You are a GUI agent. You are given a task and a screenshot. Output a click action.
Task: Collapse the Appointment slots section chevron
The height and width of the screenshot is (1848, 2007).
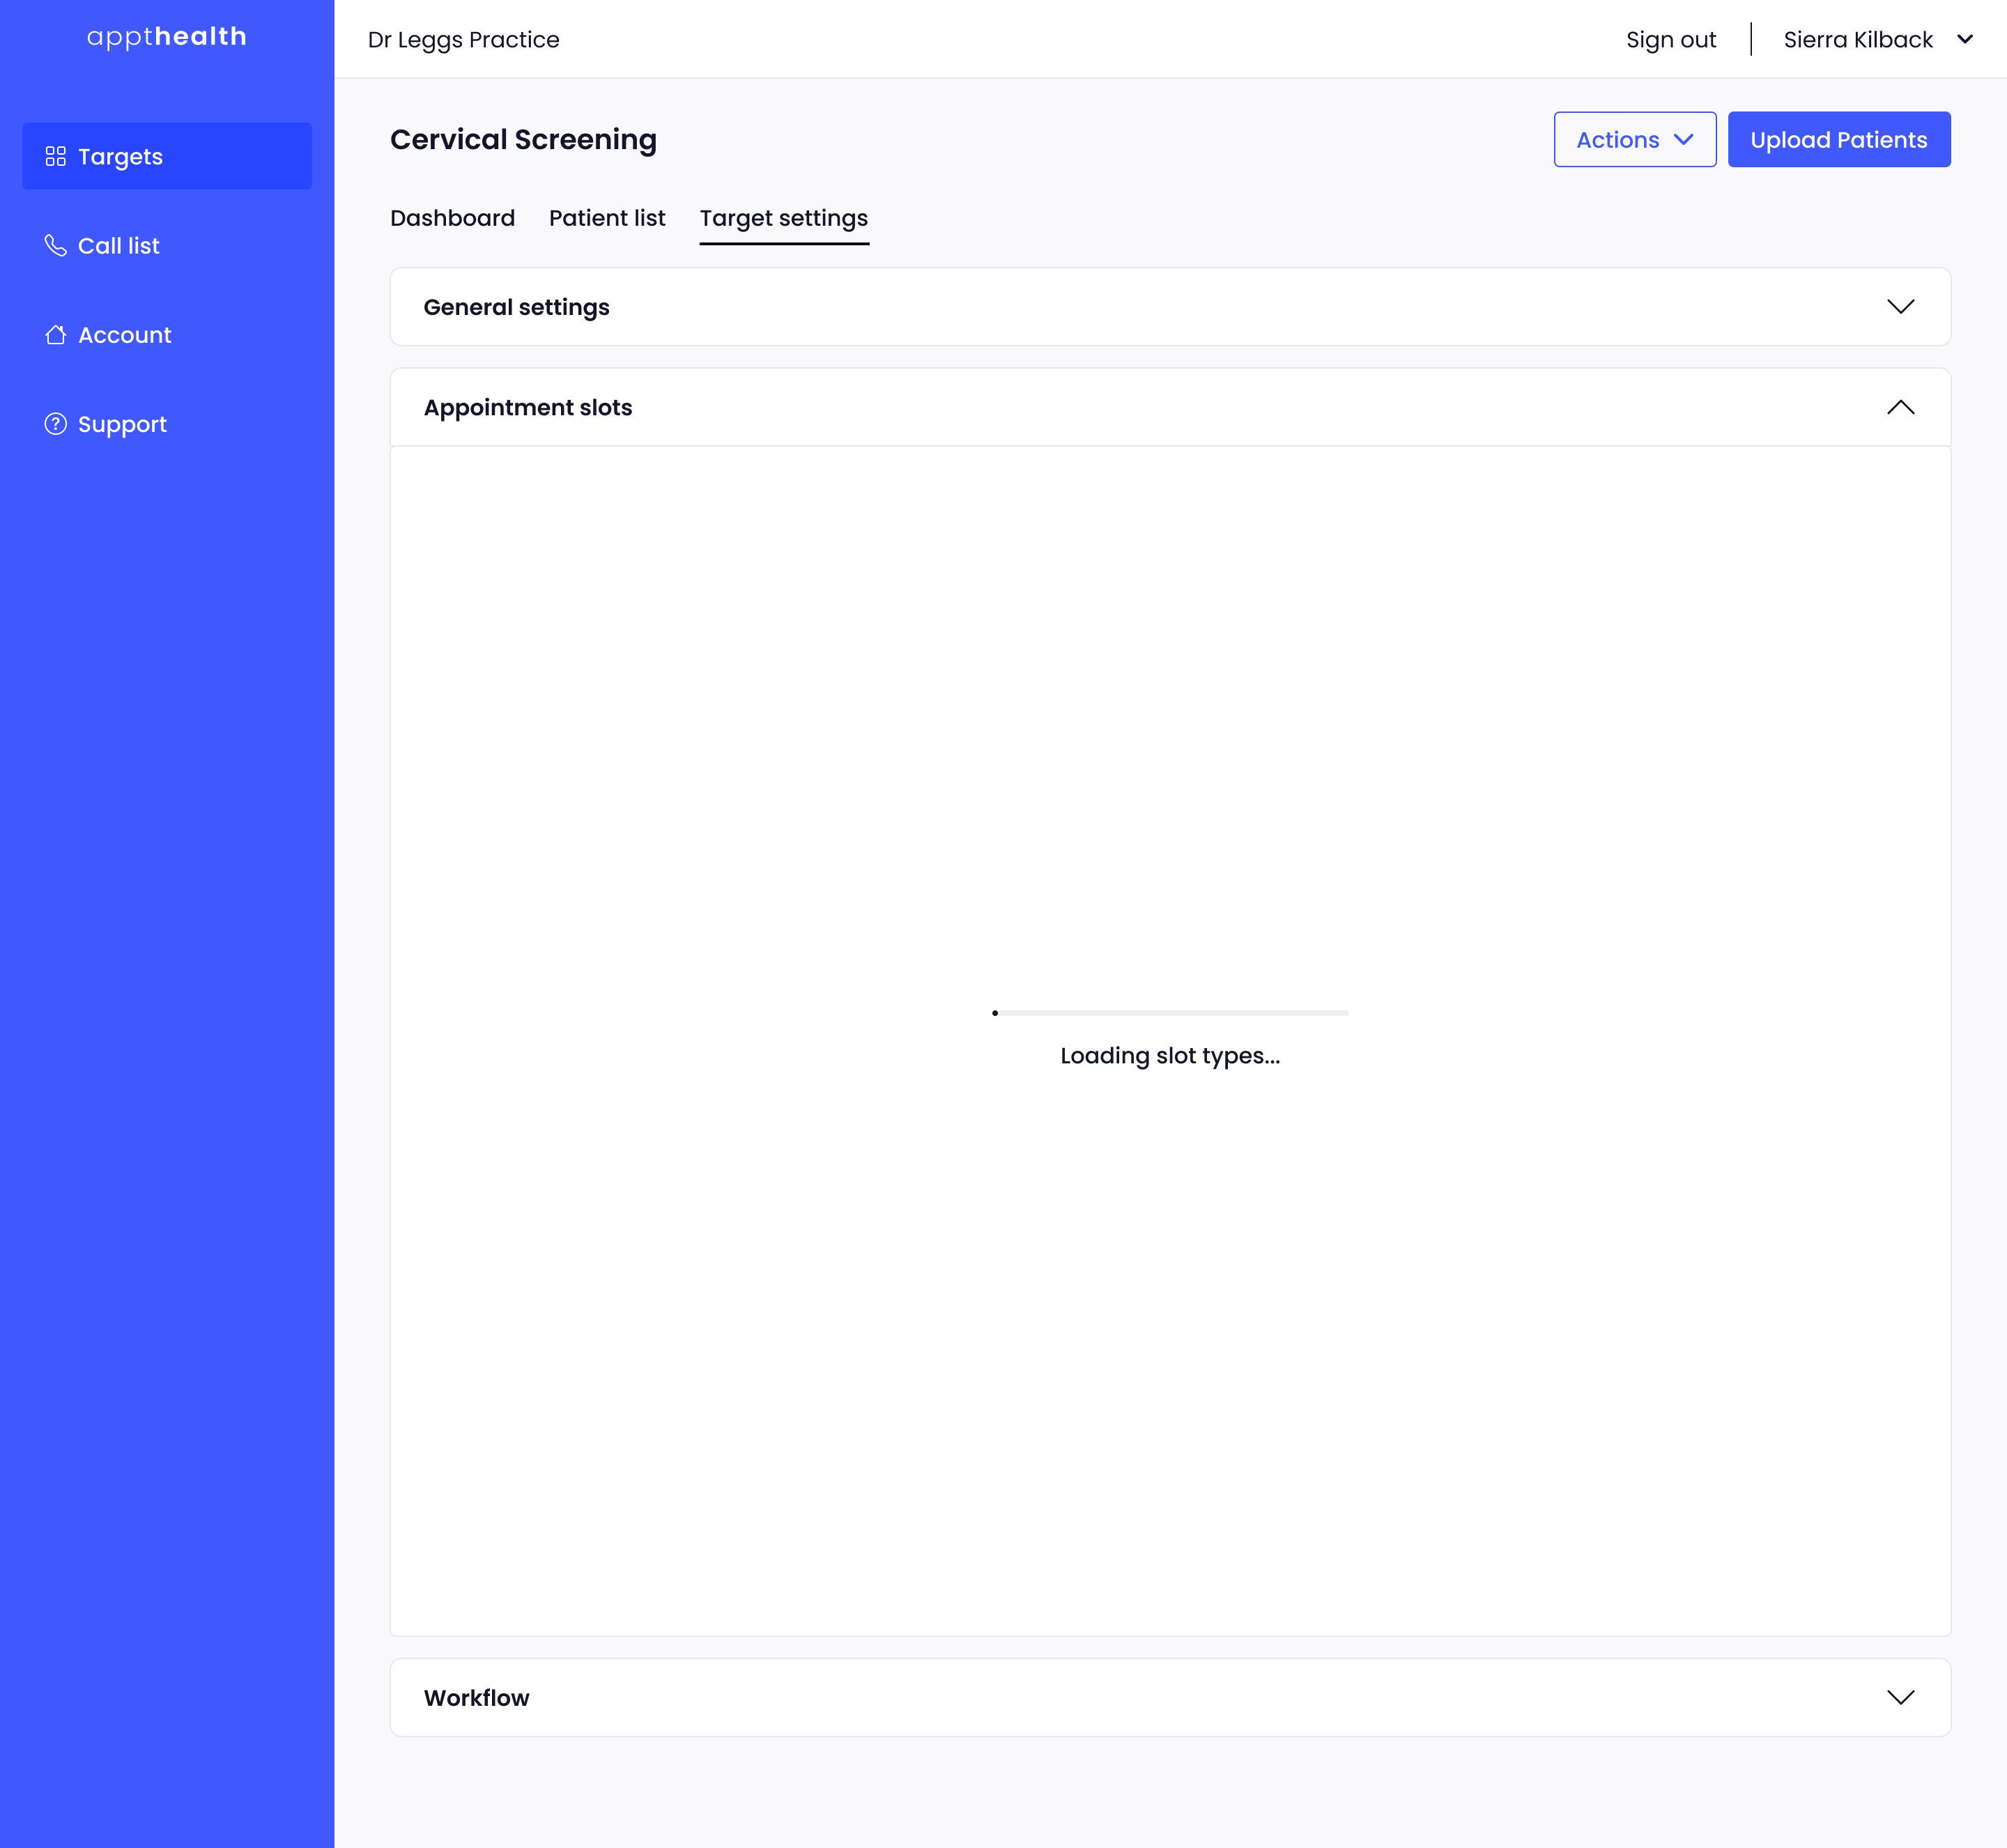[1900, 407]
